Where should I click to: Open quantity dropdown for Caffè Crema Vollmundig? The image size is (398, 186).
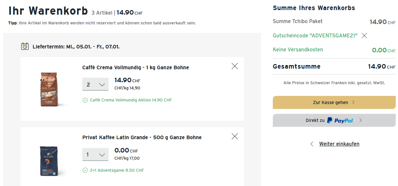pyautogui.click(x=95, y=85)
